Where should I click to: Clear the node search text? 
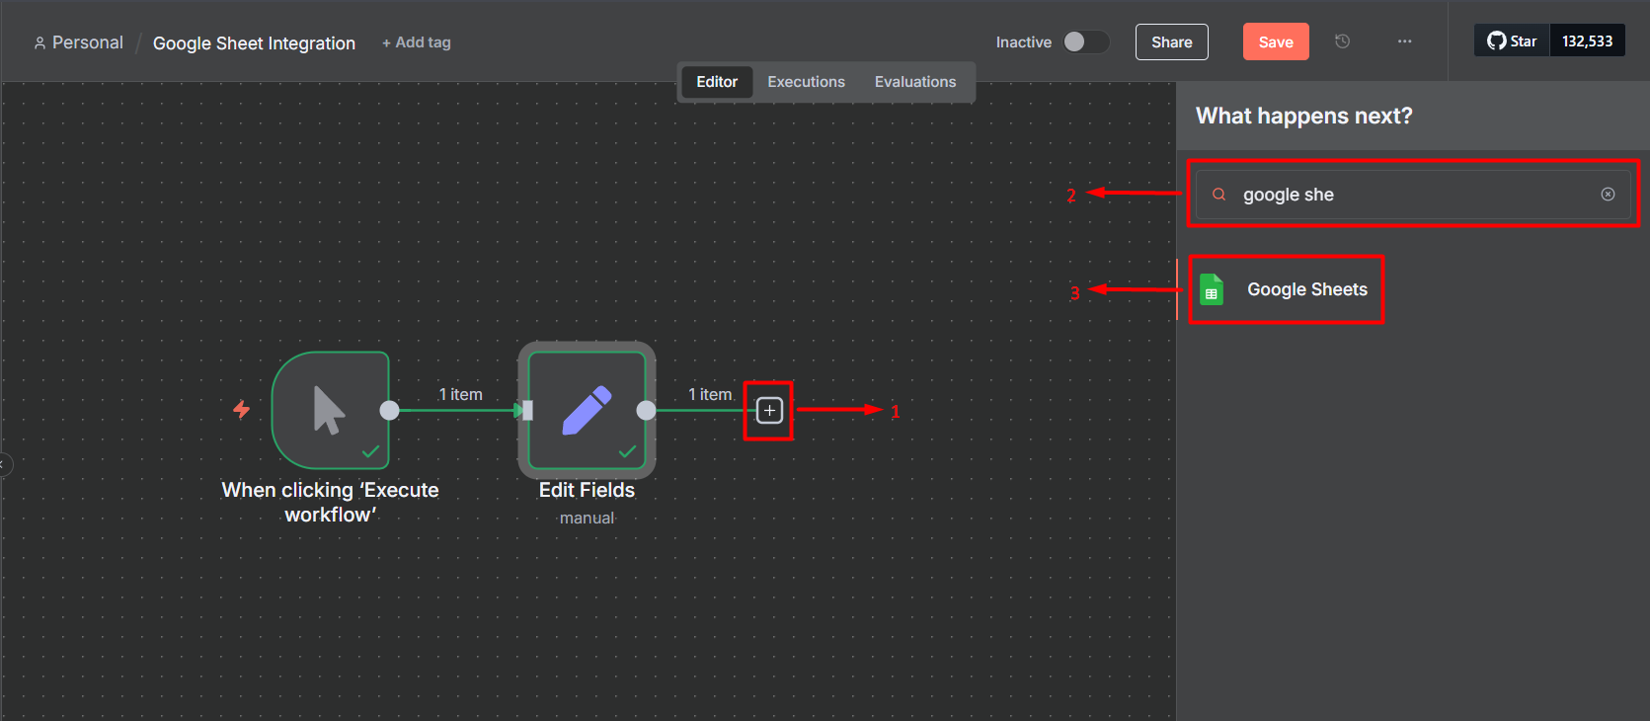coord(1608,195)
